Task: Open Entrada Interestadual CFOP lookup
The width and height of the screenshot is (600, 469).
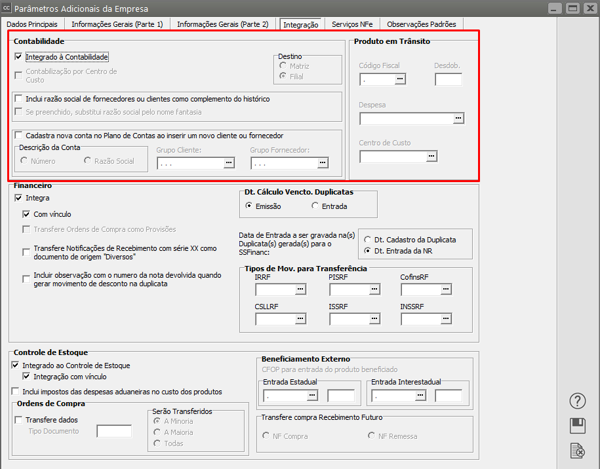Action: (420, 396)
